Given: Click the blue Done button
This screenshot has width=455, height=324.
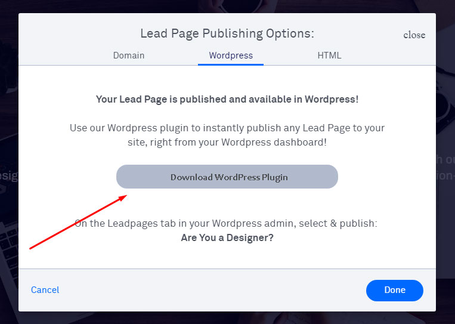Looking at the screenshot, I should point(394,290).
